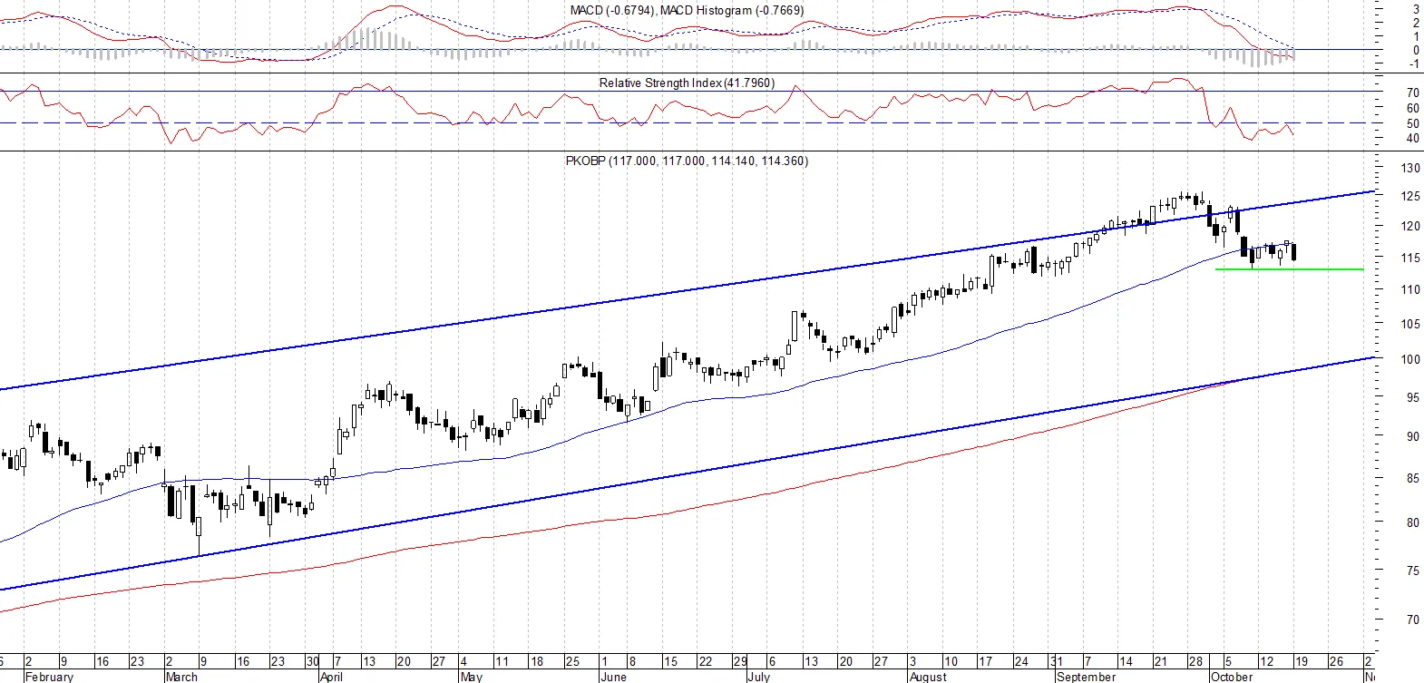Select the June month label
The height and width of the screenshot is (683, 1424).
[x=614, y=677]
